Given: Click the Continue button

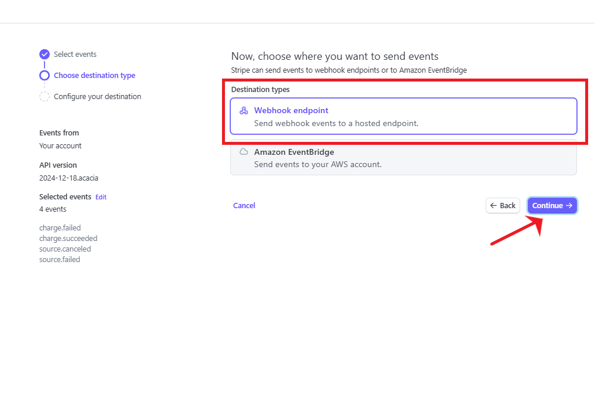Looking at the screenshot, I should (552, 206).
